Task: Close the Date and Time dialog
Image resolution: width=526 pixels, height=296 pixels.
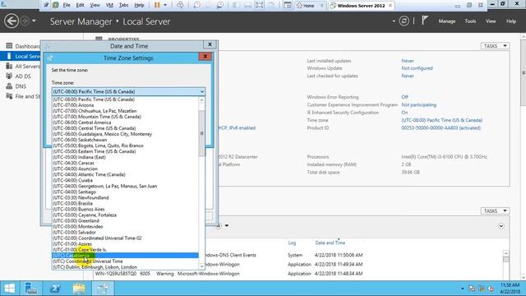Action: click(210, 44)
